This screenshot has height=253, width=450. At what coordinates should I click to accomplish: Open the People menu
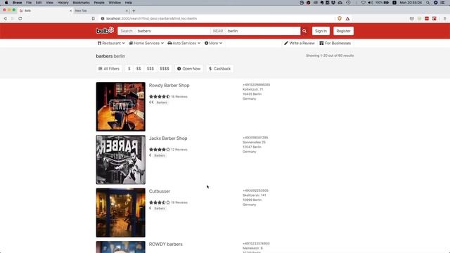[99, 3]
